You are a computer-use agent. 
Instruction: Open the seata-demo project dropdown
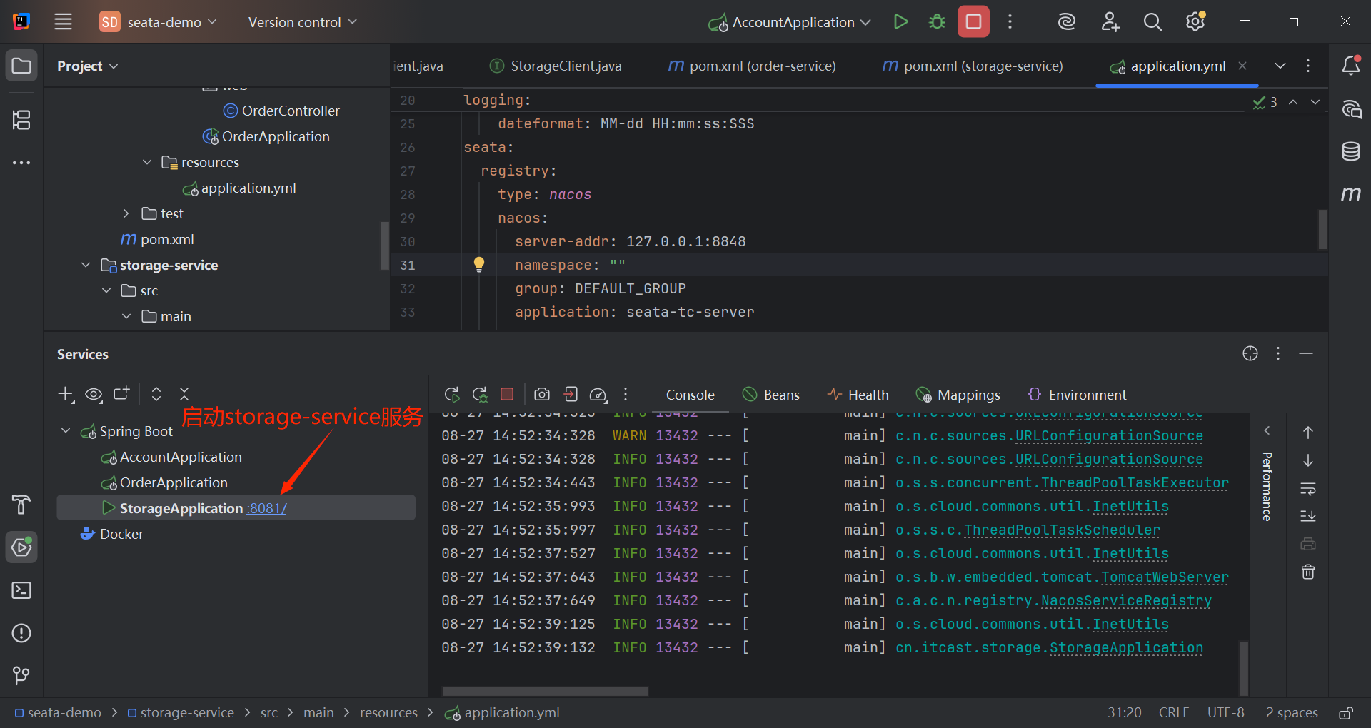click(159, 22)
